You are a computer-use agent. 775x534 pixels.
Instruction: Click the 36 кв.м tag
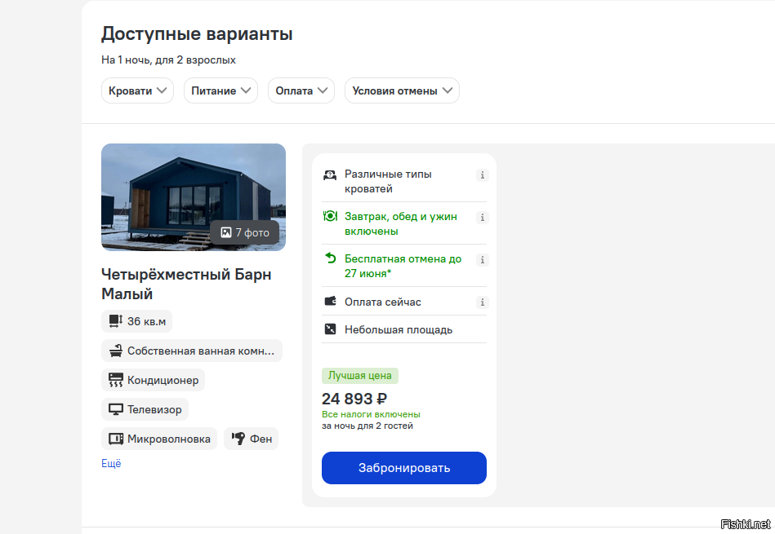[137, 321]
